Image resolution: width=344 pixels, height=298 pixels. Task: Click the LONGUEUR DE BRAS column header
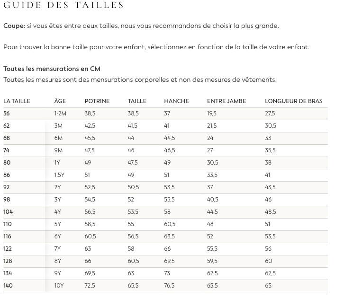[293, 101]
